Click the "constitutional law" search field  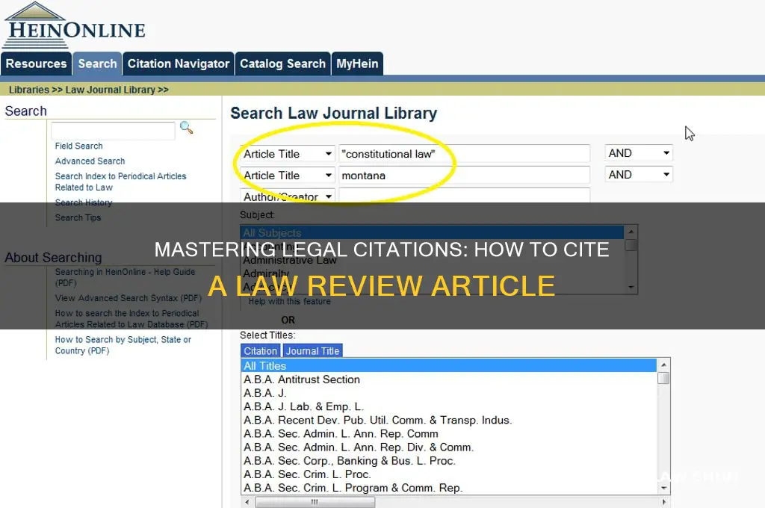click(464, 154)
